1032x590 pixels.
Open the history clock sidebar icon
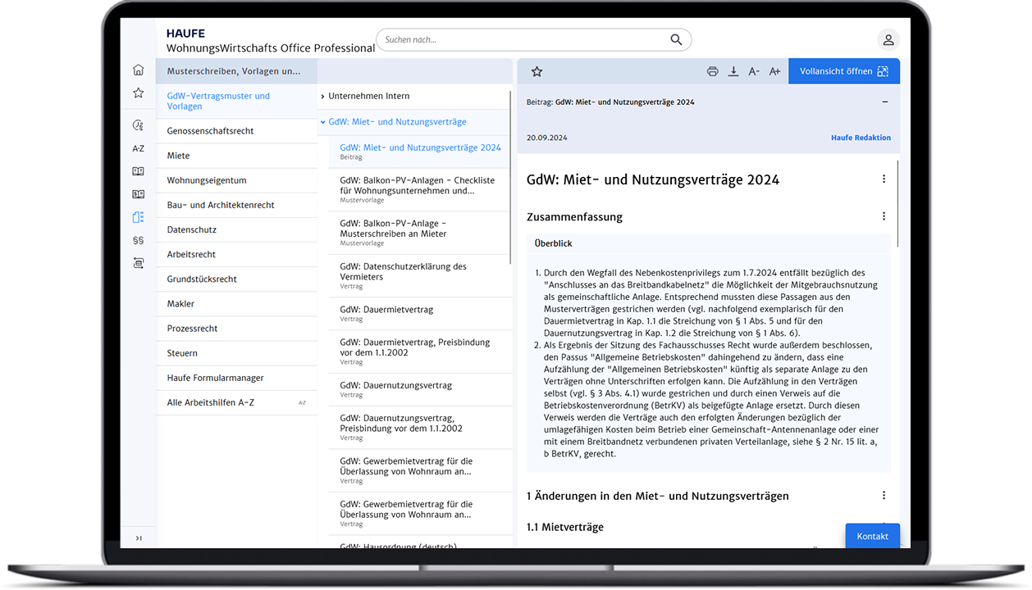[x=138, y=125]
